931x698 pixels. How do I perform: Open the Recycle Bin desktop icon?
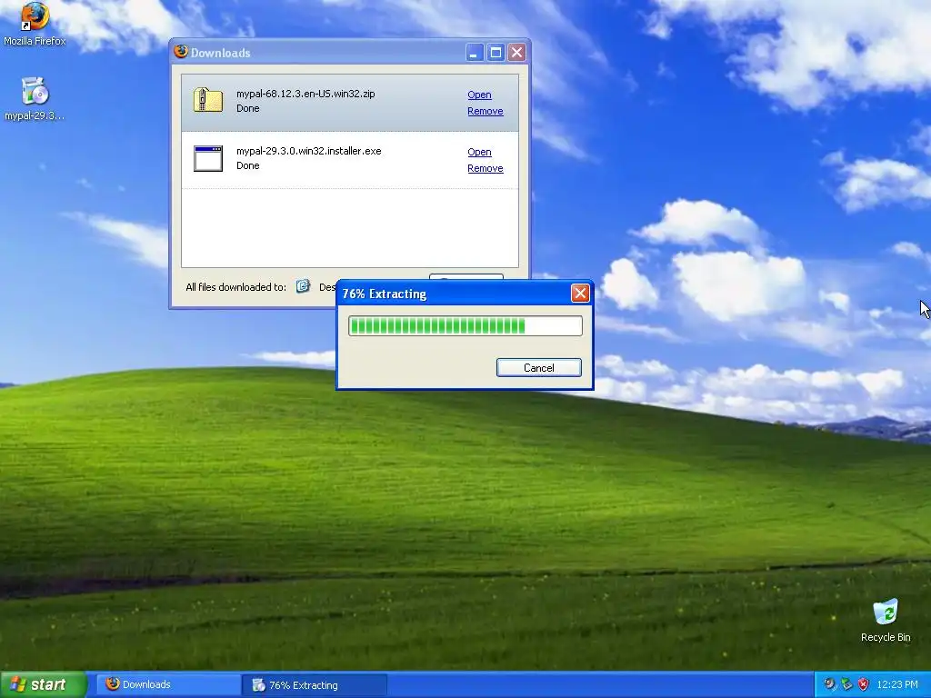[886, 620]
